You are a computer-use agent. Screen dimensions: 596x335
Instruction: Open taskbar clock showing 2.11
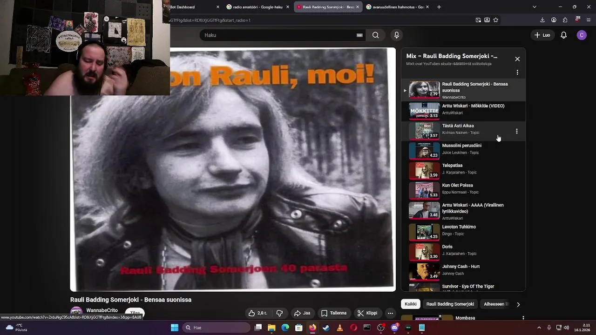[583, 328]
